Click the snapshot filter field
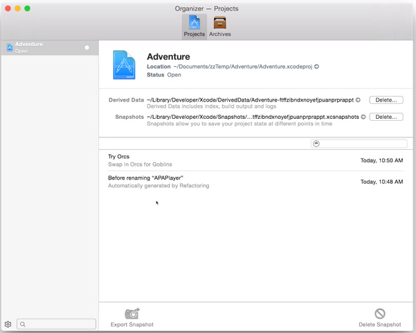 point(363,144)
